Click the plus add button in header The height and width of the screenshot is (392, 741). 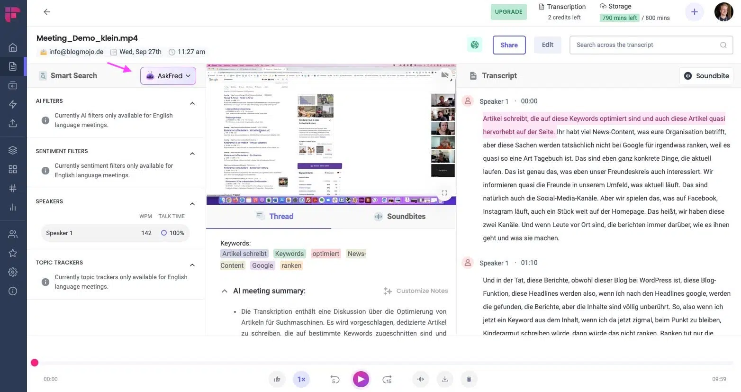point(694,12)
